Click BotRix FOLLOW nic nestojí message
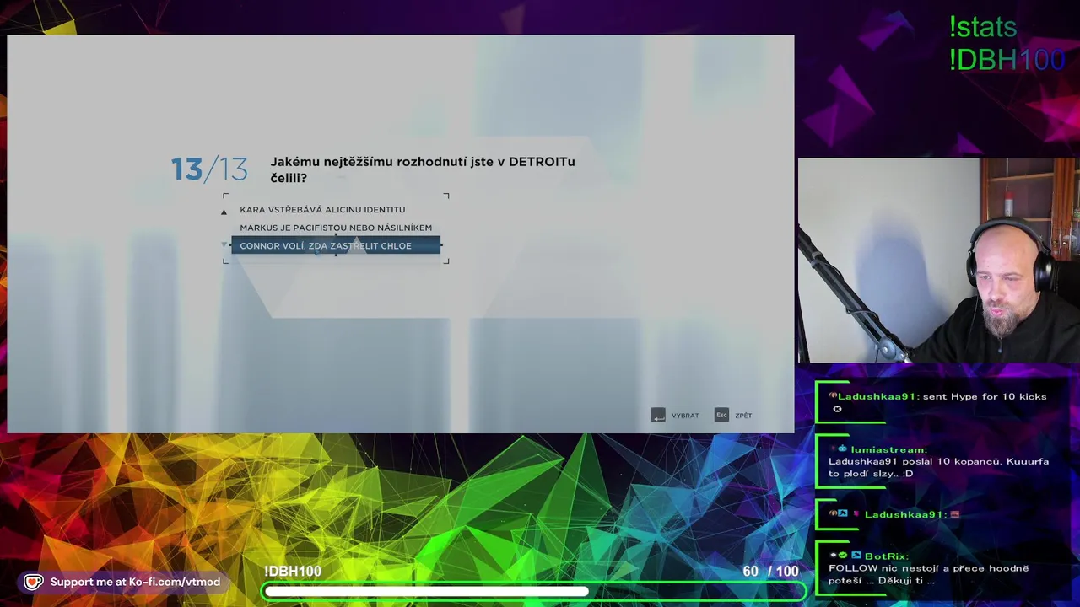This screenshot has width=1080, height=607. tap(928, 574)
